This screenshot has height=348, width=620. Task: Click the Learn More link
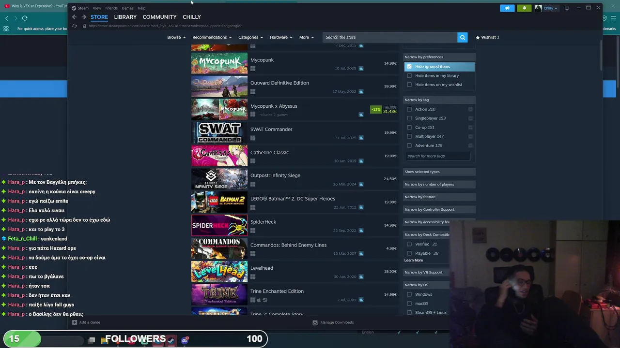coord(414,261)
